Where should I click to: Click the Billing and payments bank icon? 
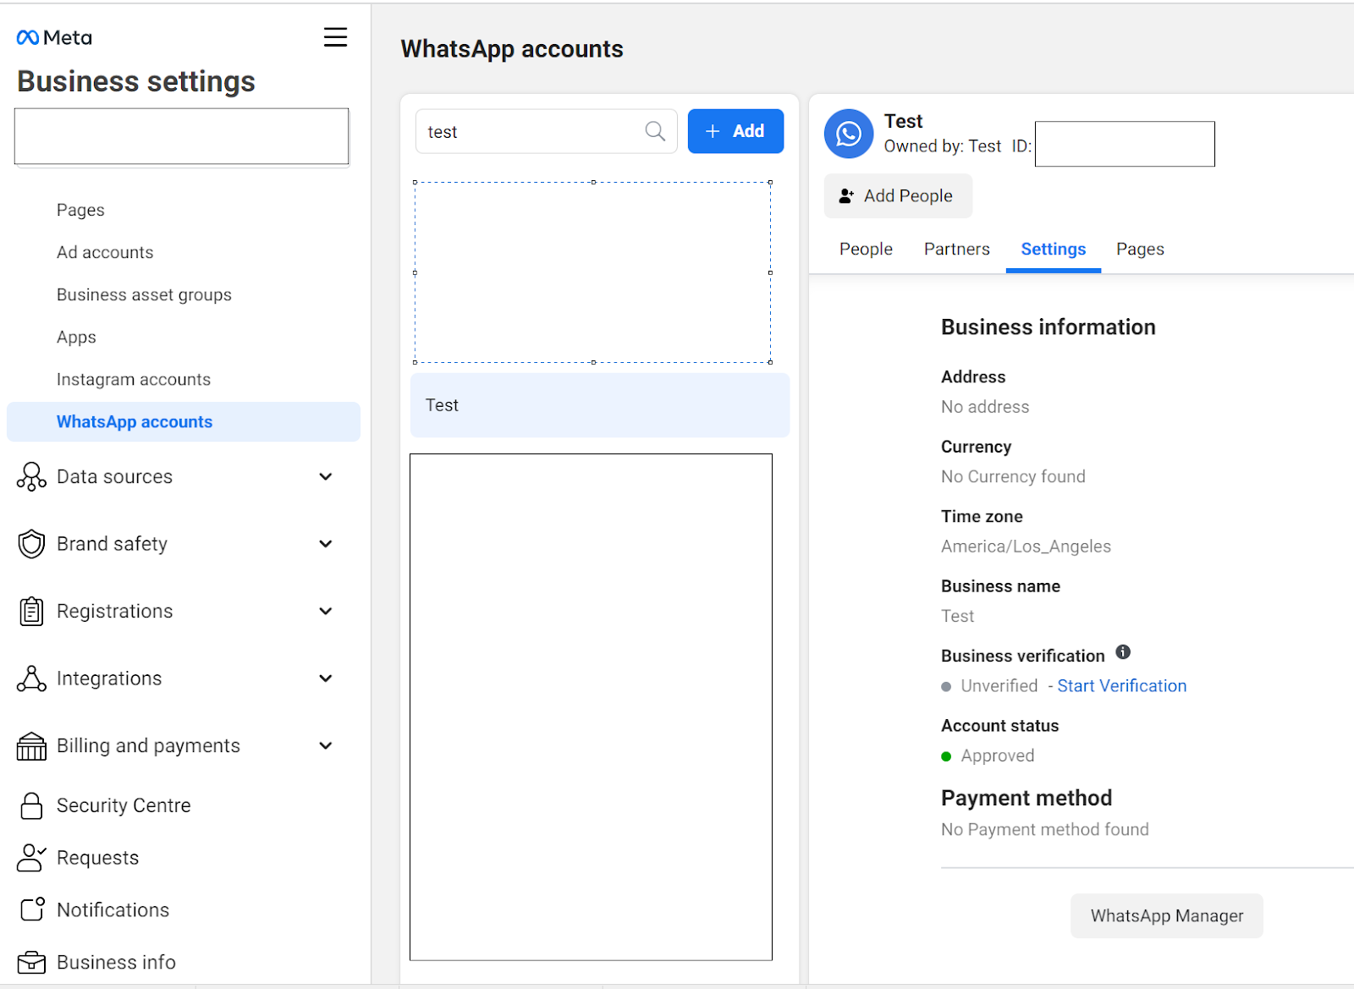[x=31, y=746]
